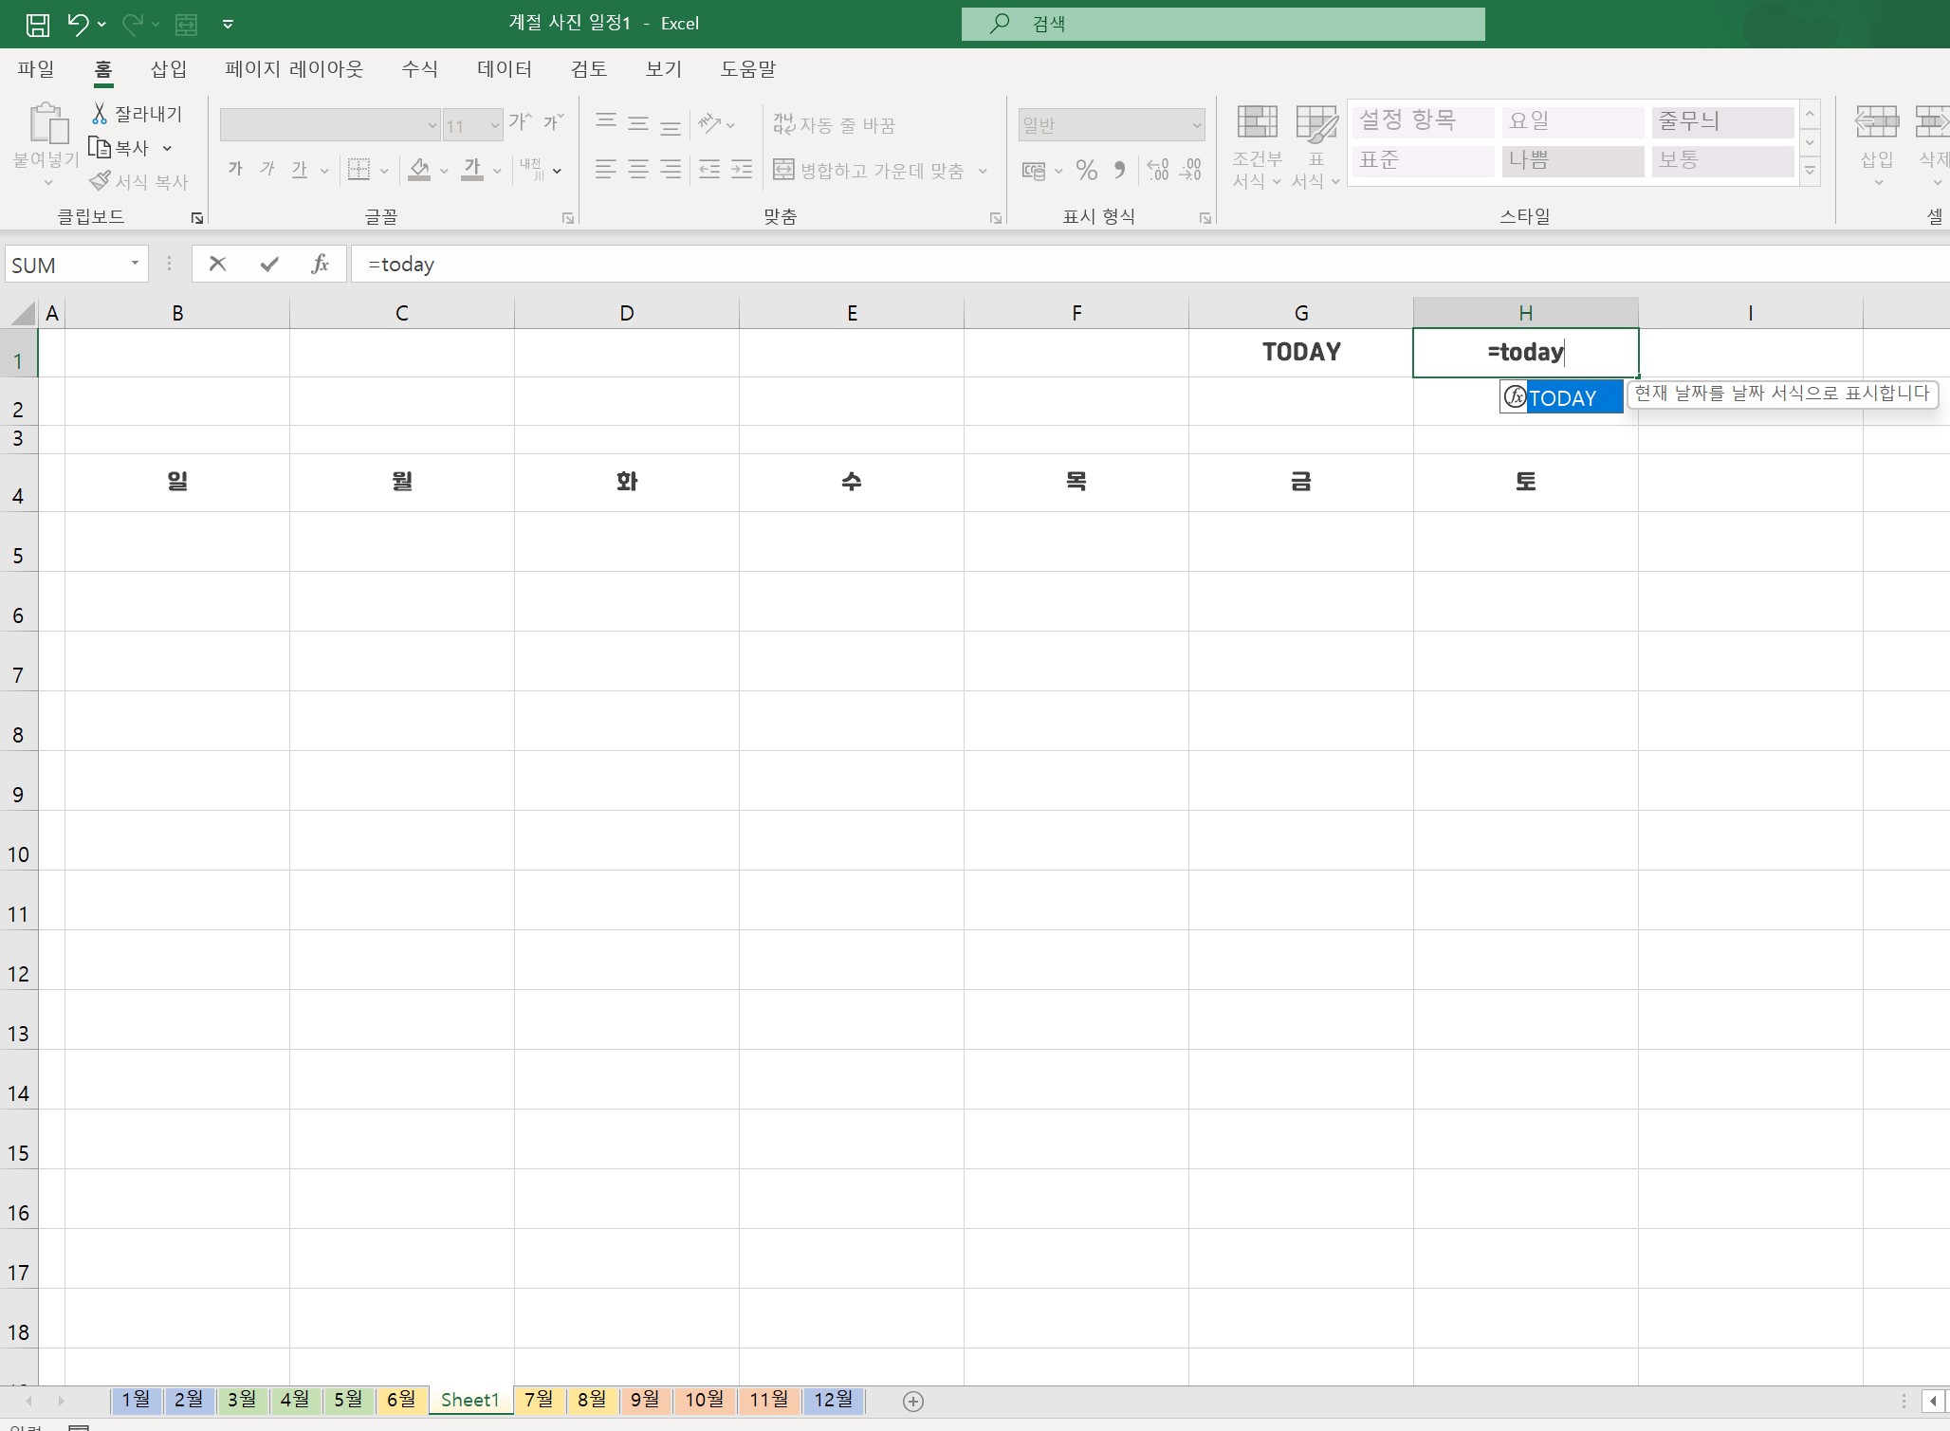Image resolution: width=1950 pixels, height=1431 pixels.
Task: Open the font size 11 dropdown
Action: (494, 125)
